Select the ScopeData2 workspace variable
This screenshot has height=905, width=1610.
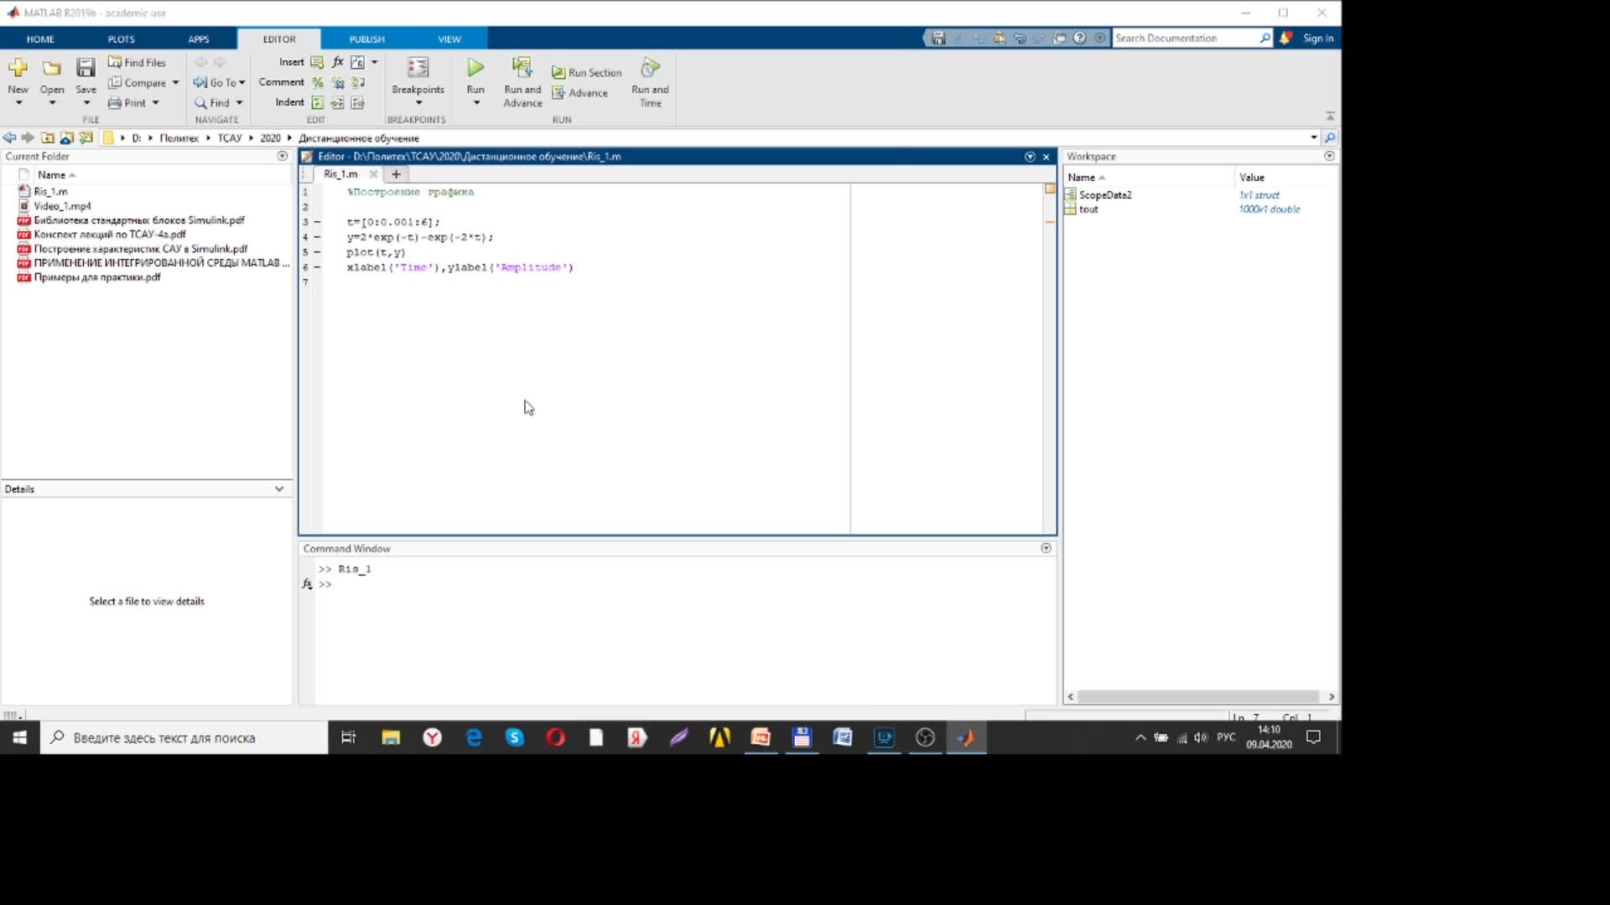click(1105, 194)
